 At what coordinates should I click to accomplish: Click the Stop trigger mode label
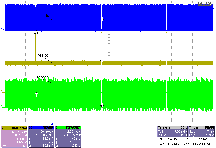coord(192,131)
